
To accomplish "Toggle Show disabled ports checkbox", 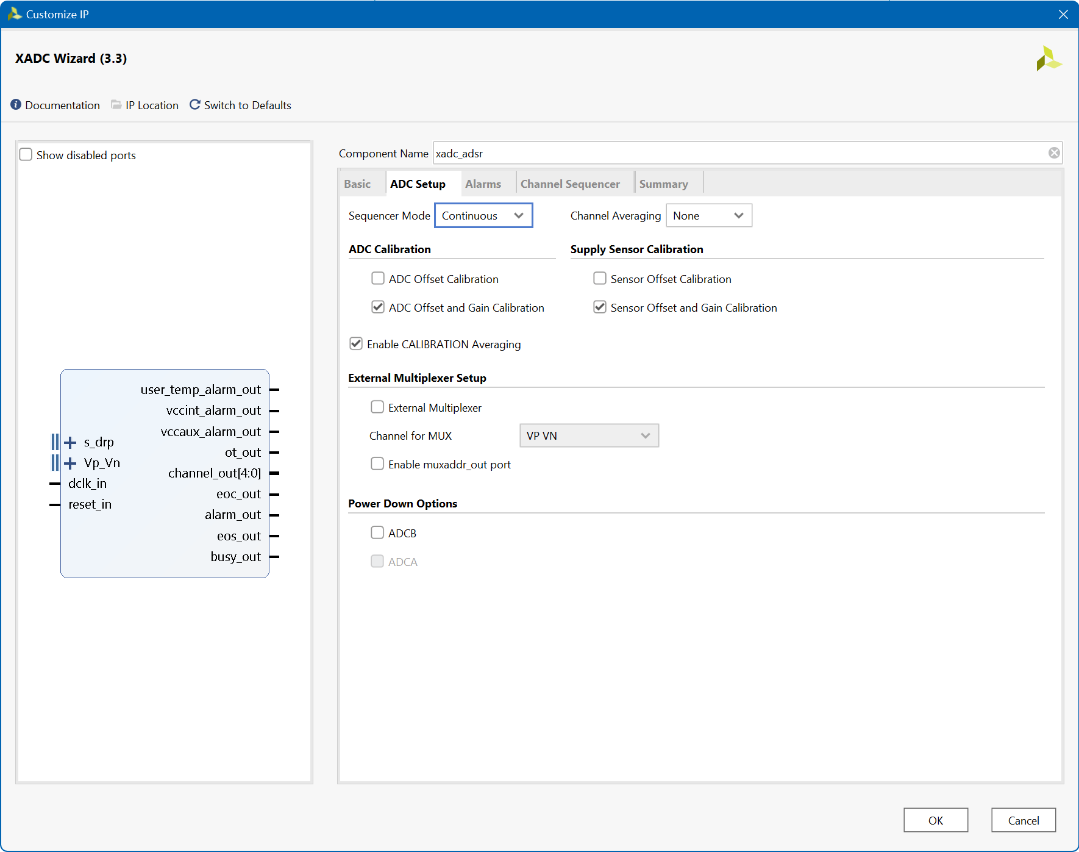I will pos(26,155).
